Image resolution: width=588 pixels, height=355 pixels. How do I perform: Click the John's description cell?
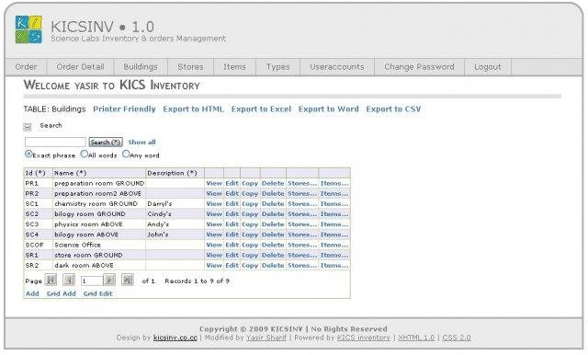pyautogui.click(x=175, y=235)
